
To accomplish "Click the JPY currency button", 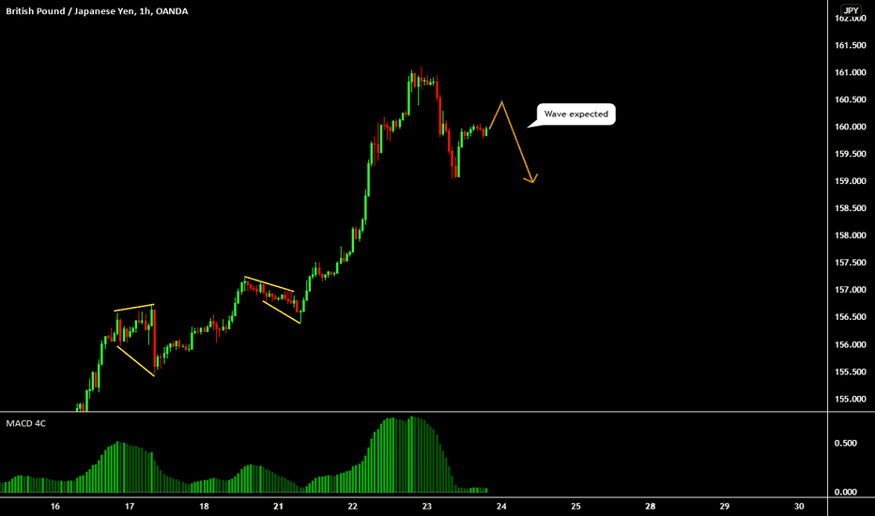I will coord(851,10).
